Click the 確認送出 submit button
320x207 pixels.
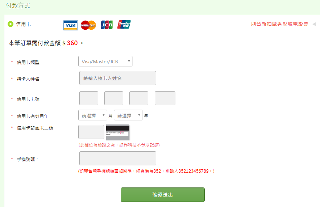pos(163,195)
